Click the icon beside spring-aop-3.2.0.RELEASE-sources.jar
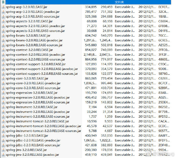 pyautogui.click(x=4, y=17)
